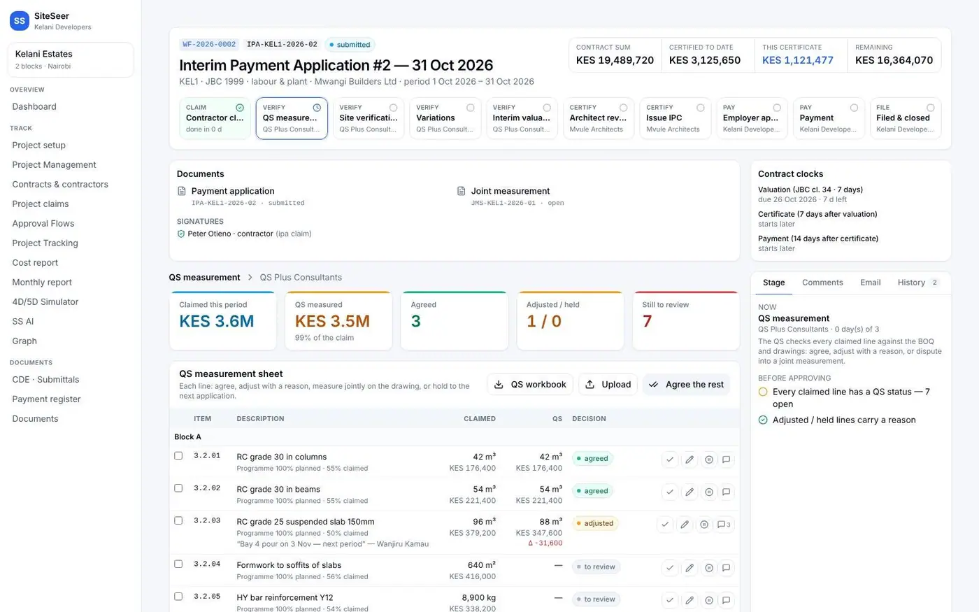Tick the checkbox for item 3.2.01
The image size is (979, 612).
(x=178, y=455)
